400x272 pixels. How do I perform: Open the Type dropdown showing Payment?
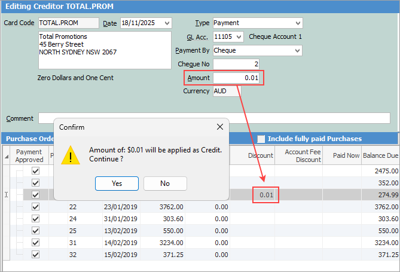(298, 23)
